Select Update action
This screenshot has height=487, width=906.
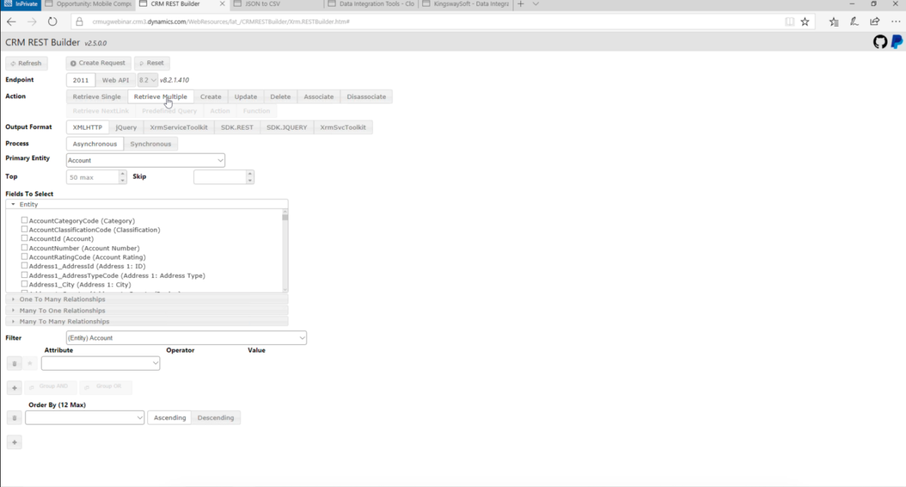pos(245,97)
